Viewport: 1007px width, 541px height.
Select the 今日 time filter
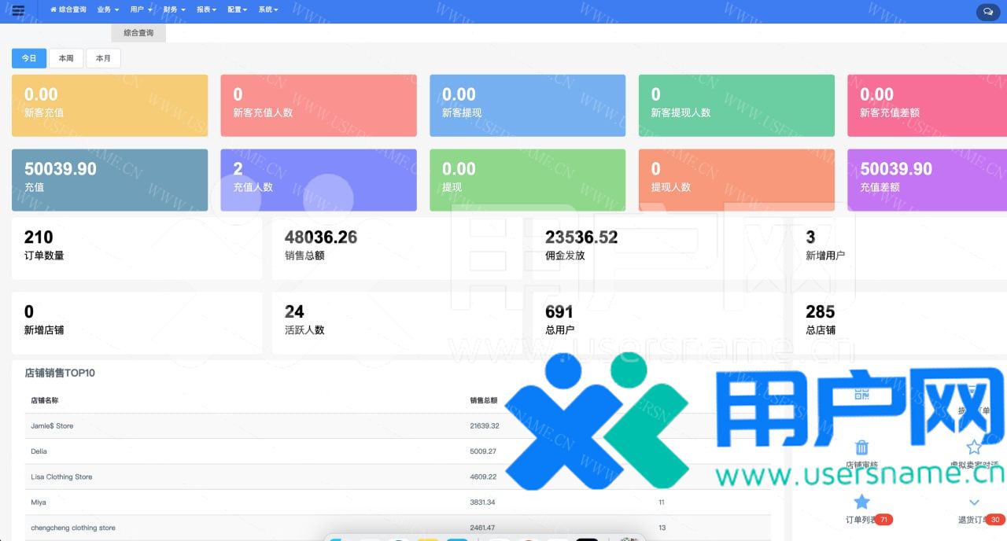[29, 58]
